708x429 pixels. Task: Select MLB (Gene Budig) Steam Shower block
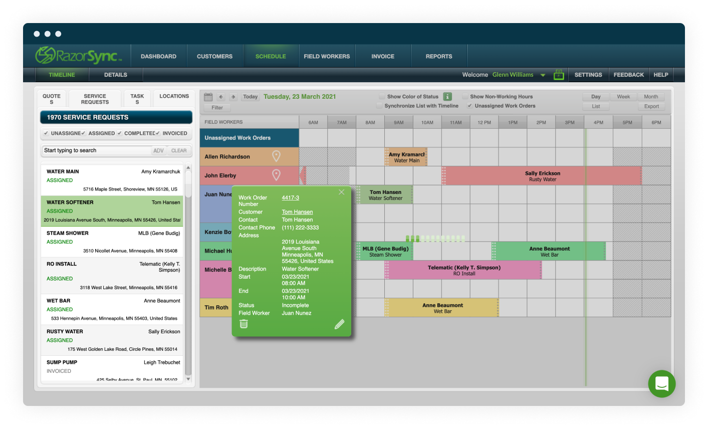pos(385,252)
